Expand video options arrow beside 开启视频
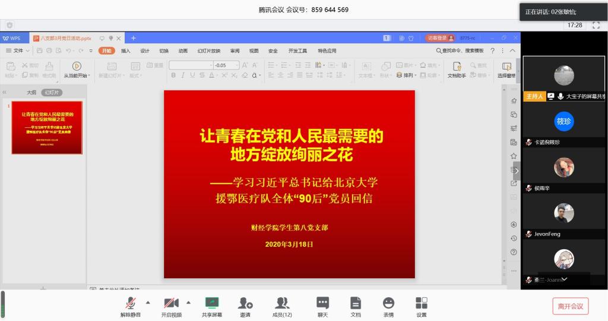Screen dimensions: 608x321 tap(189, 302)
